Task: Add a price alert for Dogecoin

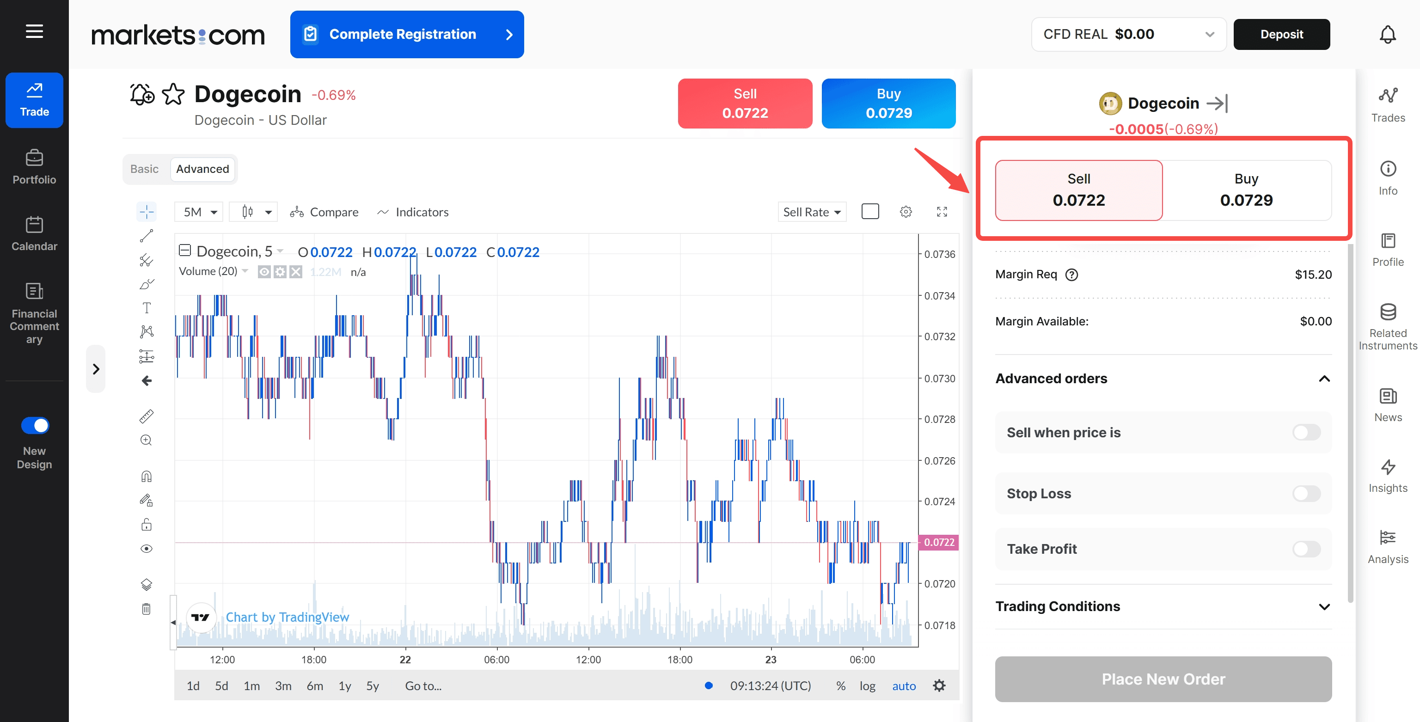Action: pyautogui.click(x=142, y=94)
